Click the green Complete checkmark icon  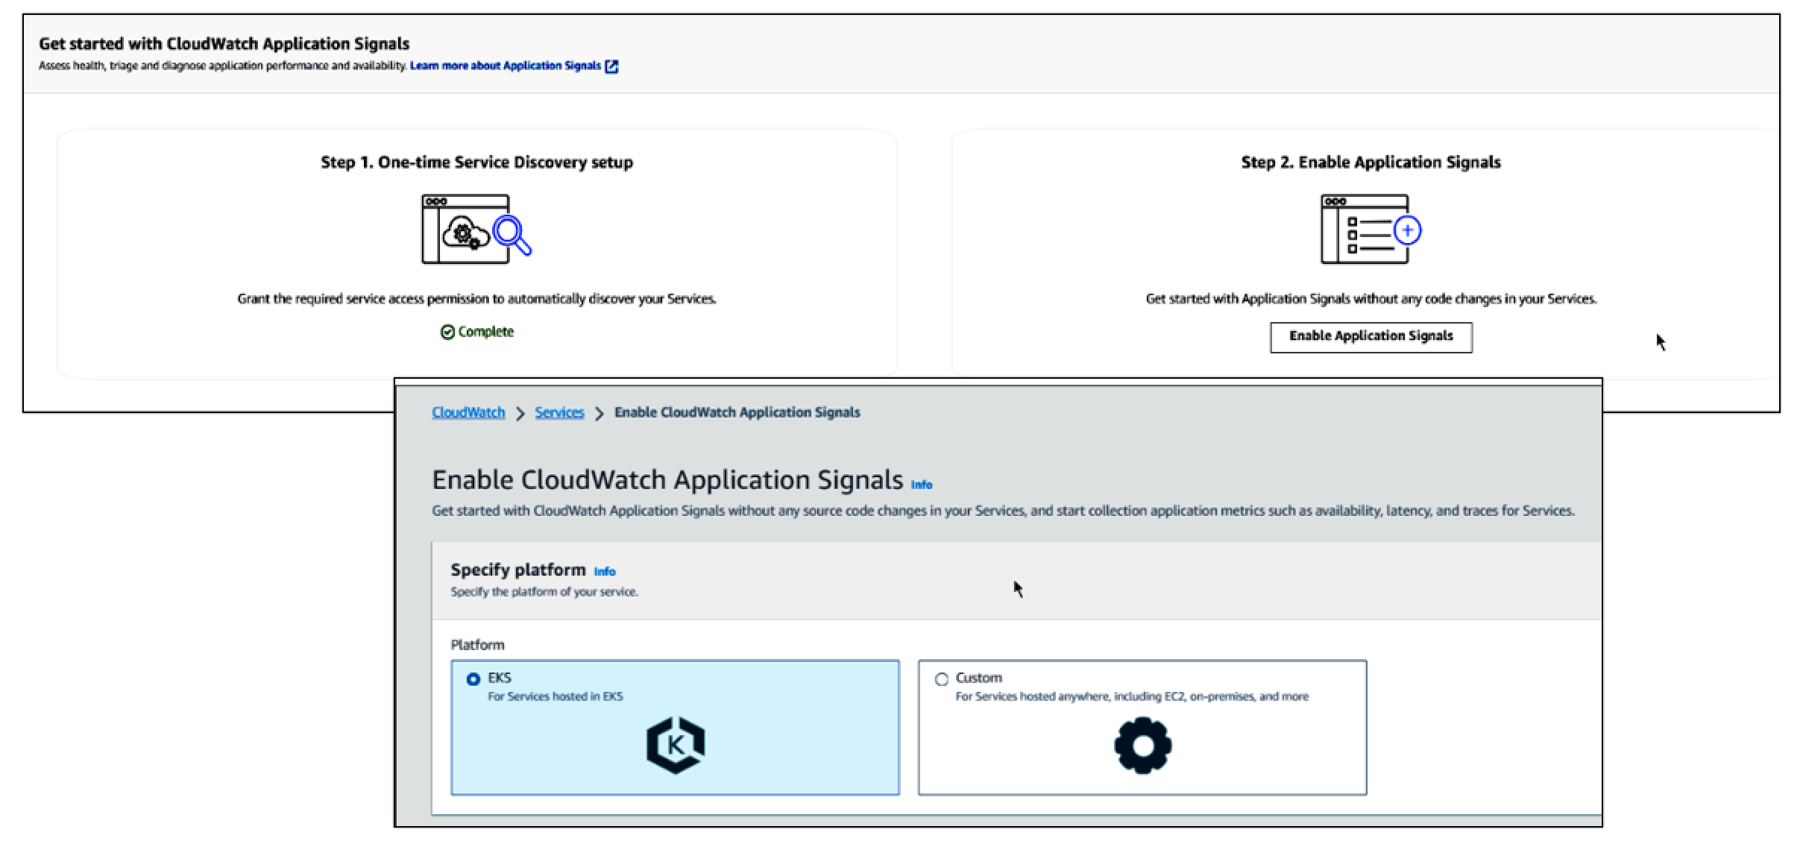coord(447,331)
